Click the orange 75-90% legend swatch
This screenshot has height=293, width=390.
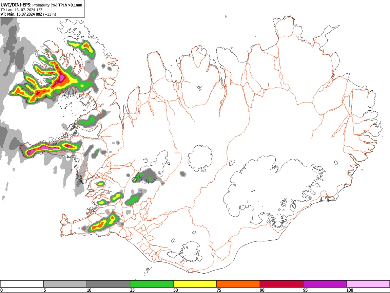pos(238,284)
